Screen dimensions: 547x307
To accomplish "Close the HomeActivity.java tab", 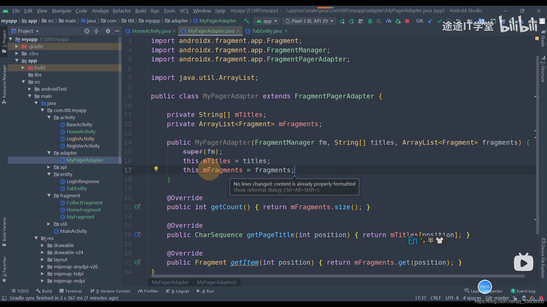I will 174,31.
